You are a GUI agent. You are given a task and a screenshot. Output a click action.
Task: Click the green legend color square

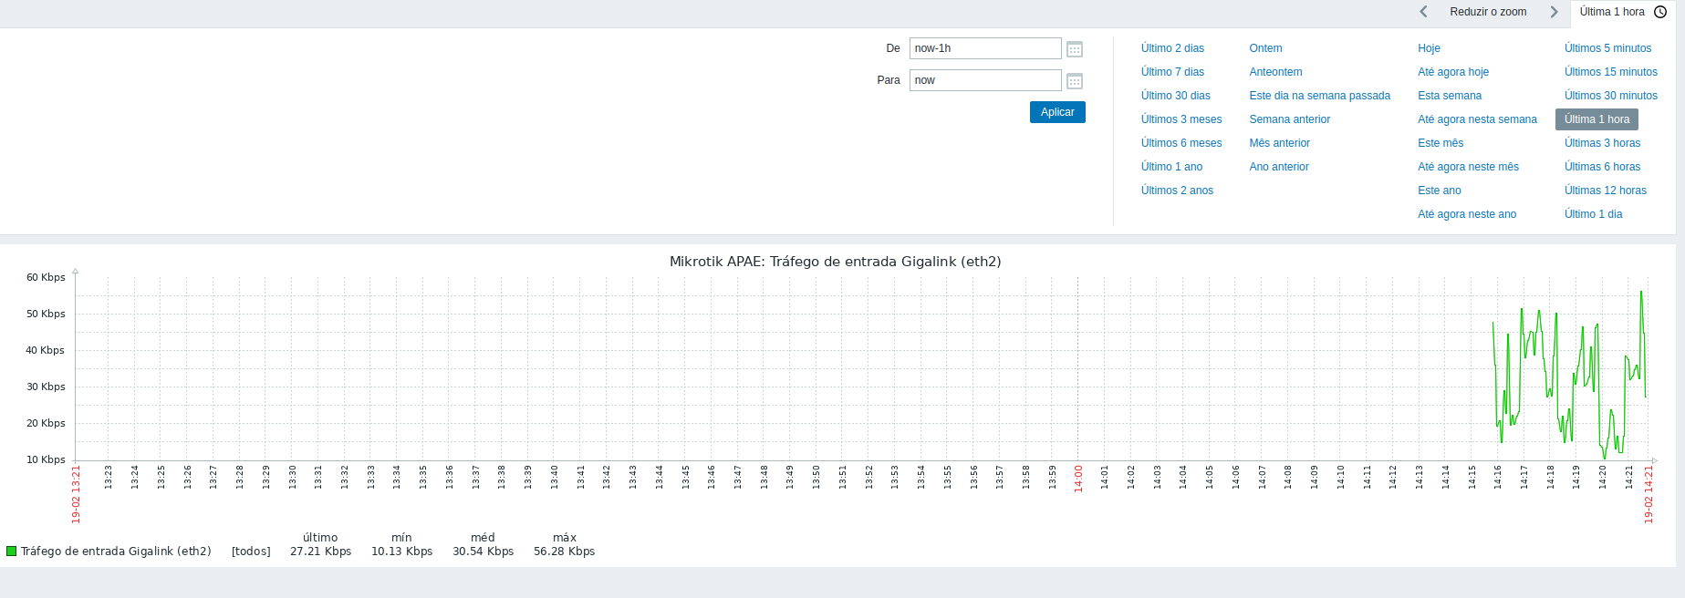click(12, 552)
